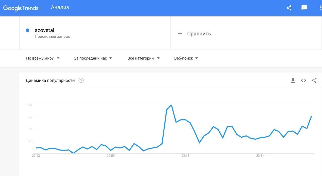Click the plus sign next to Сравнить
The image size is (322, 176).
(180, 33)
